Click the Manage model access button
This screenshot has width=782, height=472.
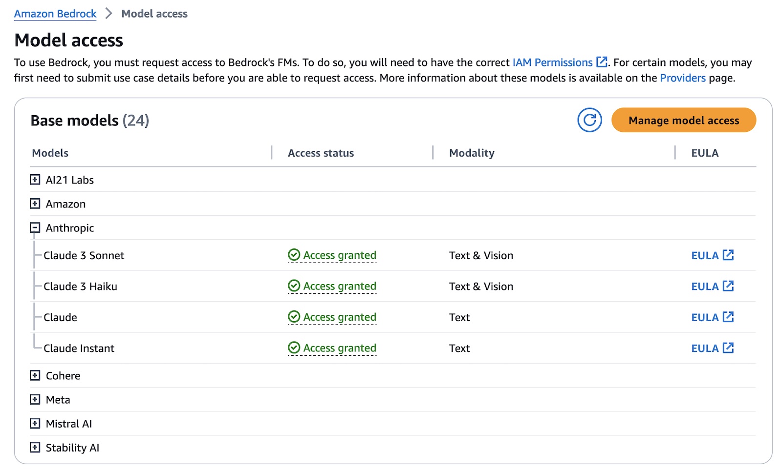683,120
